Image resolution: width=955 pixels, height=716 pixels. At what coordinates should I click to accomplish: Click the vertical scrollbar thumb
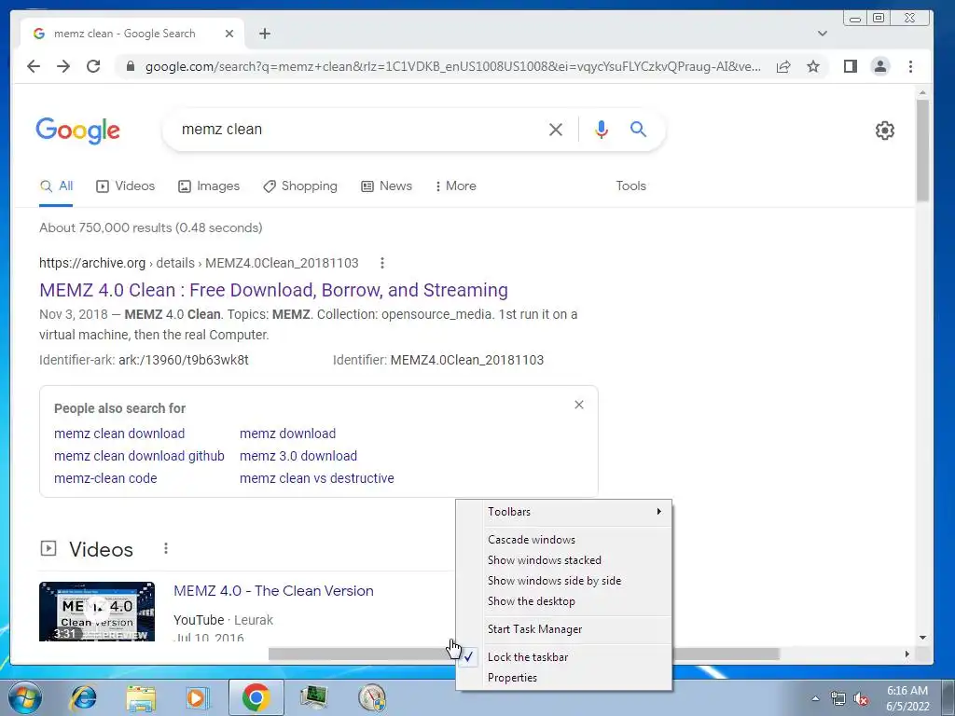point(922,150)
